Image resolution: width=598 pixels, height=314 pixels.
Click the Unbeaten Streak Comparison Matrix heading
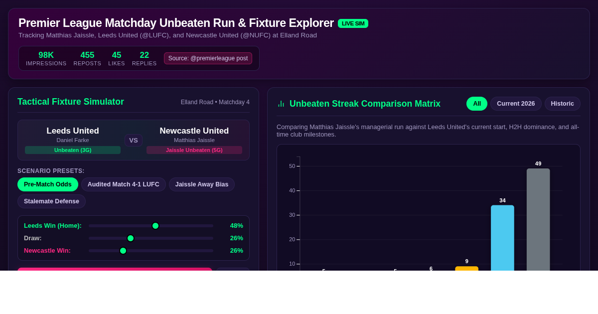point(365,104)
